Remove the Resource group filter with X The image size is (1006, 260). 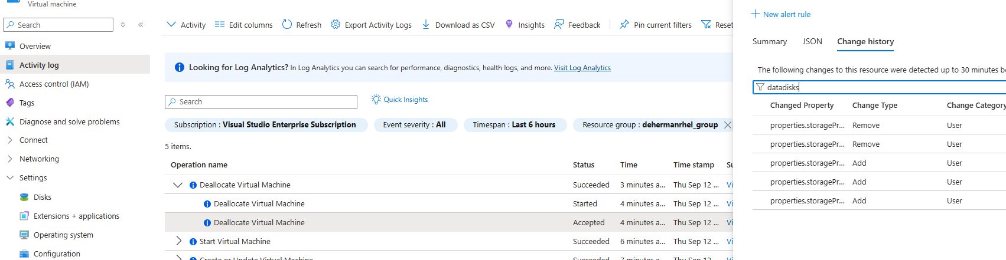[x=728, y=125]
